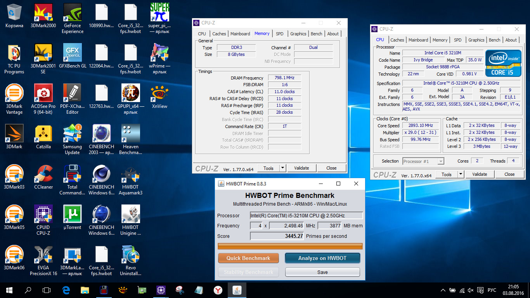Click the Processor name field in HWBOT Prime
The width and height of the screenshot is (530, 298).
307,215
